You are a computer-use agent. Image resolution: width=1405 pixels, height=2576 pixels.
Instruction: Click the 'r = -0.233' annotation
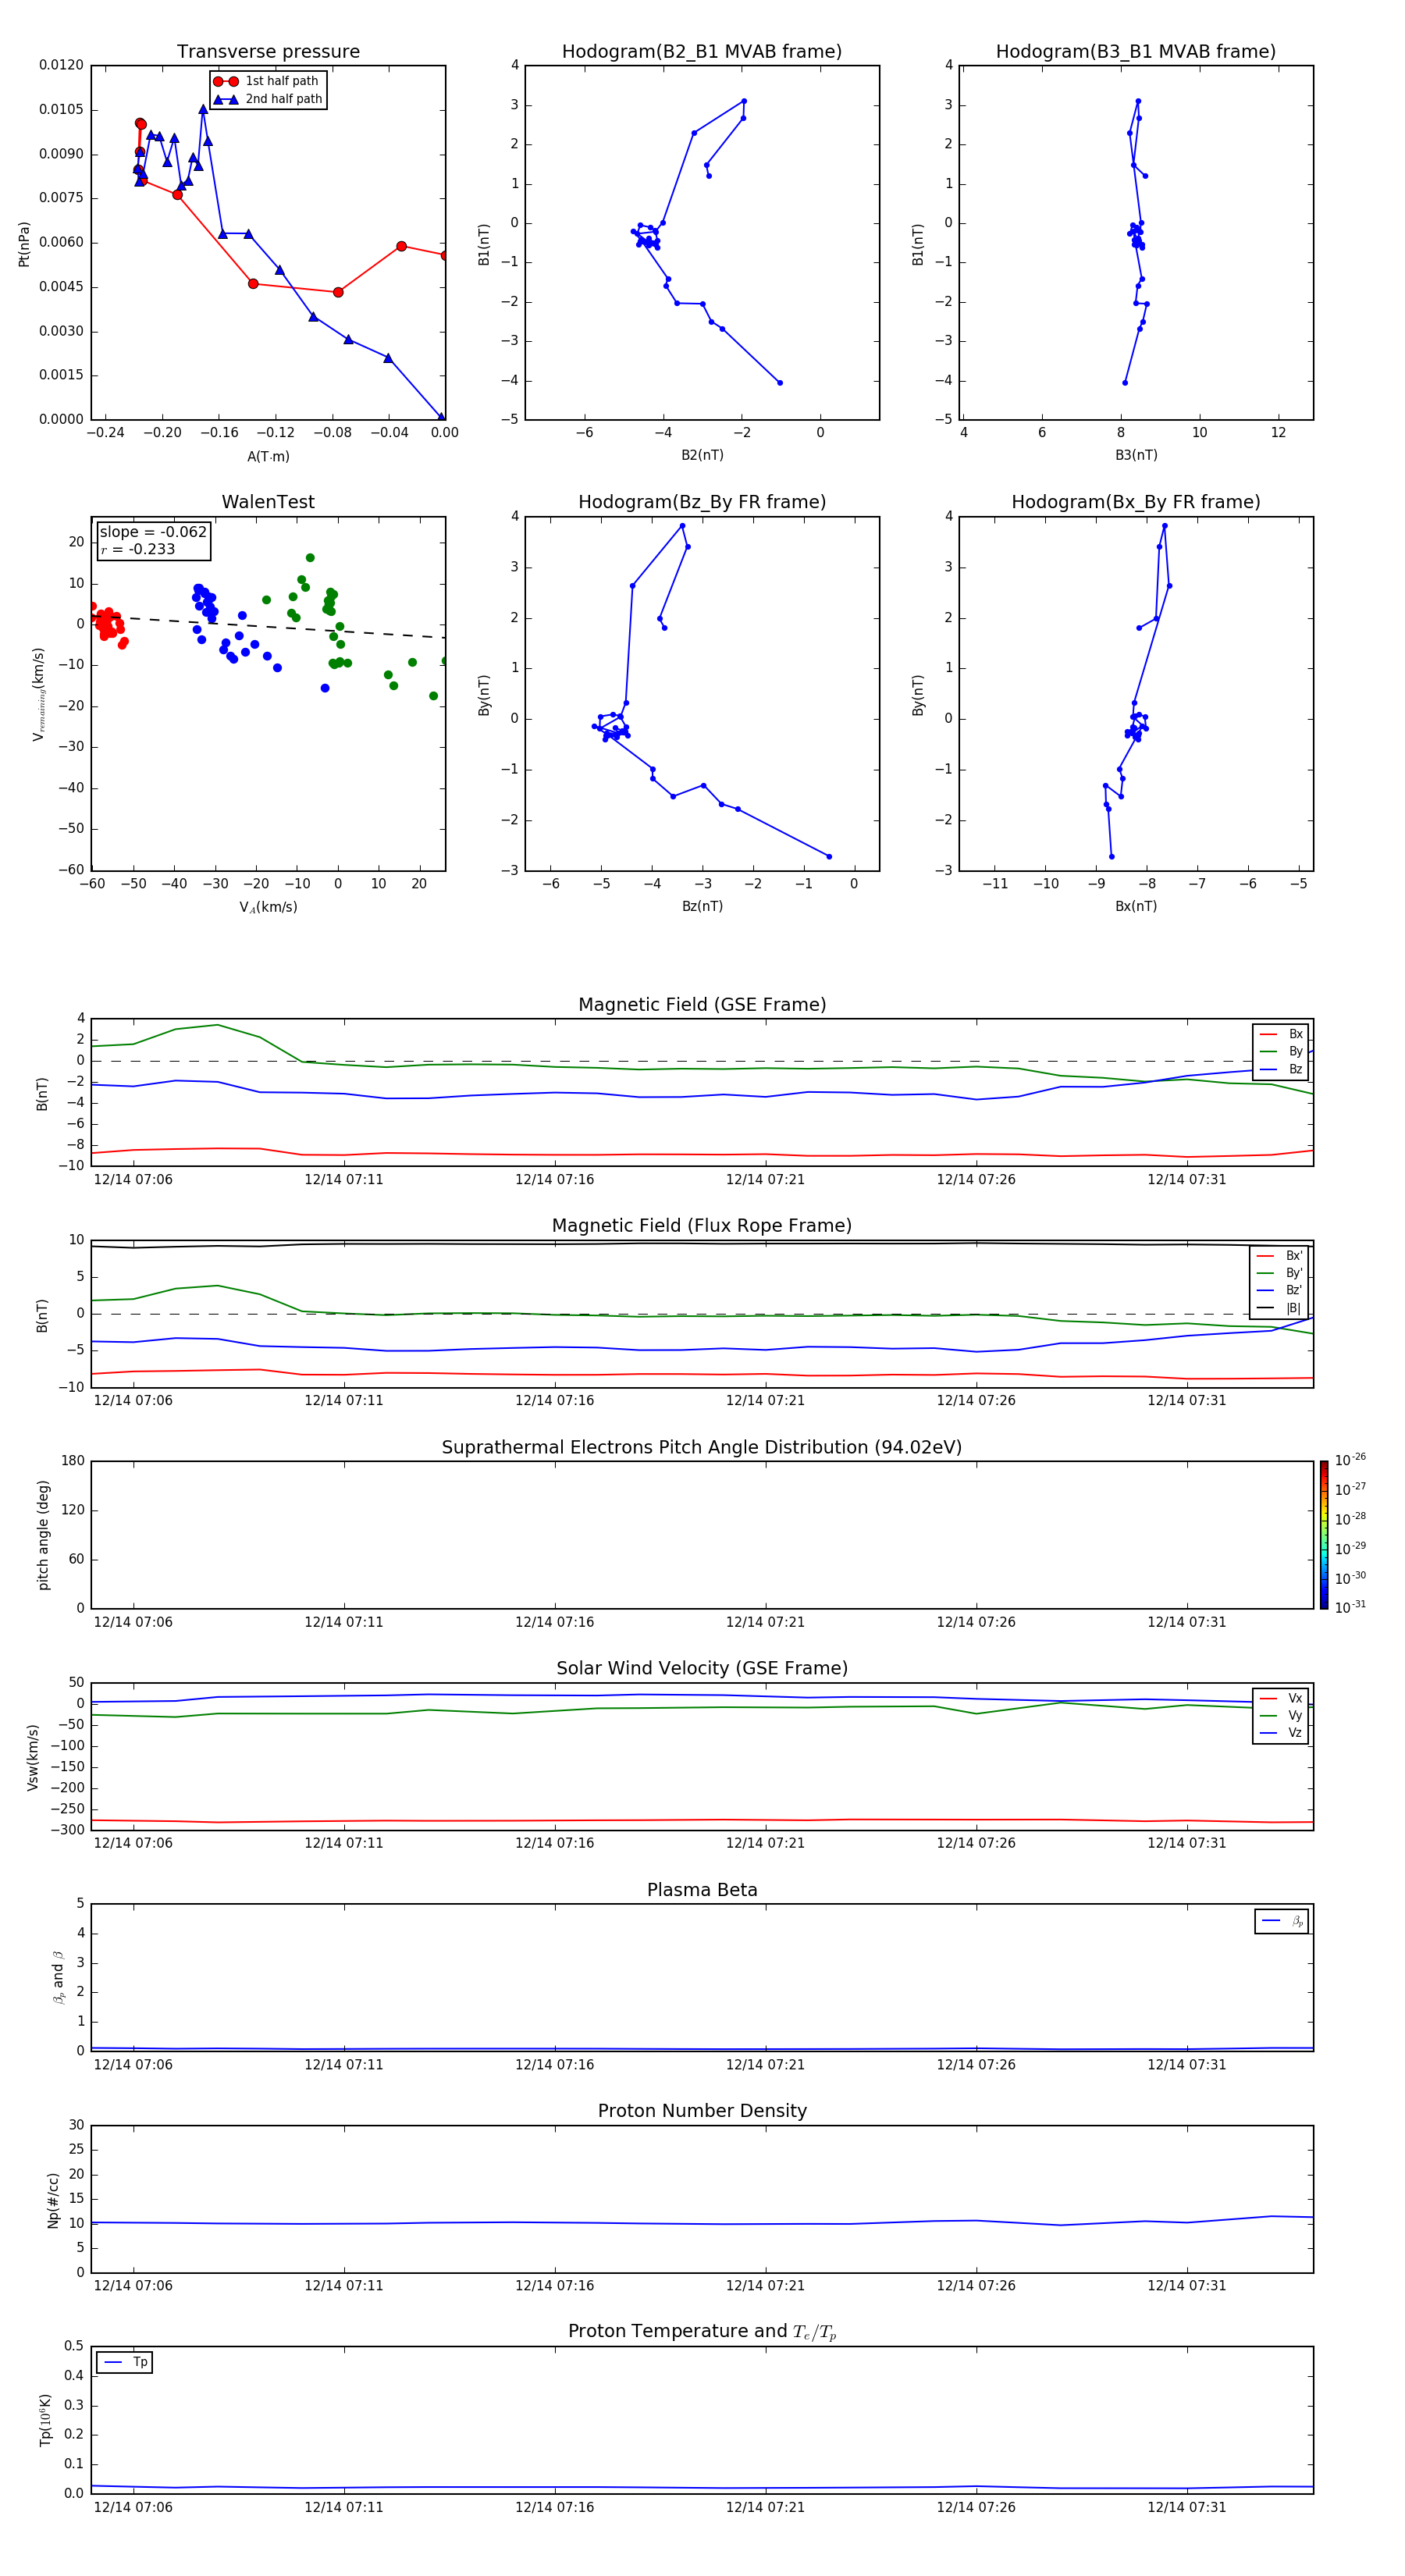coord(138,549)
